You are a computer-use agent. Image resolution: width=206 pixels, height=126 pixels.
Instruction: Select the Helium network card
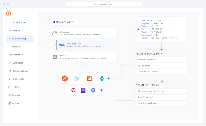click(84, 57)
